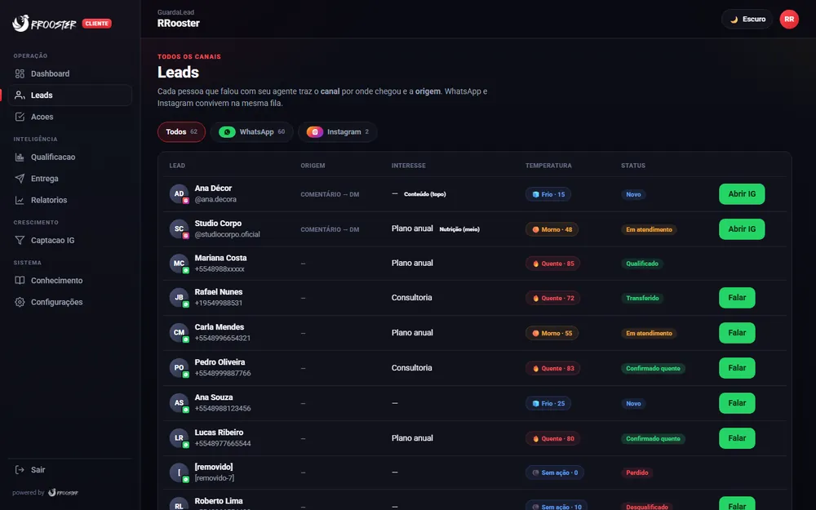
Task: Click Falar for Rafael Nunes
Action: point(737,298)
